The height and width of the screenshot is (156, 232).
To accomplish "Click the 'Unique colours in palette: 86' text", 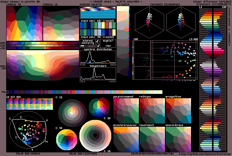I will [20, 1].
